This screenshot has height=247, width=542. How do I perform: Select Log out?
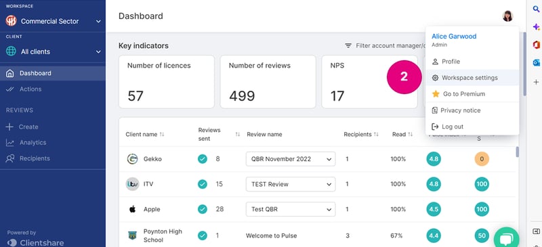pos(472,127)
